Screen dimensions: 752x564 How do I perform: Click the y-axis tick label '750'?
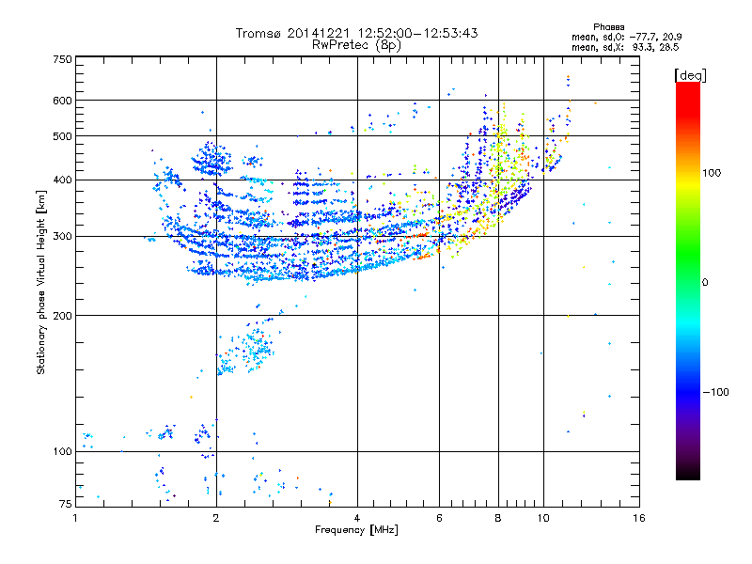click(62, 59)
